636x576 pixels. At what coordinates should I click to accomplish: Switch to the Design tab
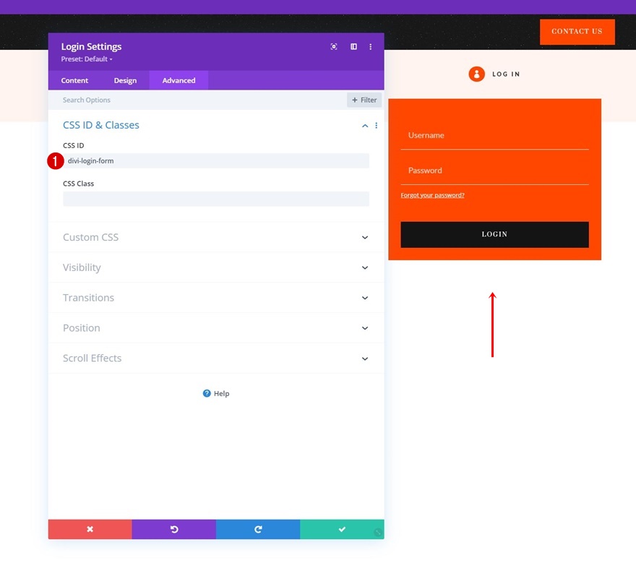[x=125, y=80]
